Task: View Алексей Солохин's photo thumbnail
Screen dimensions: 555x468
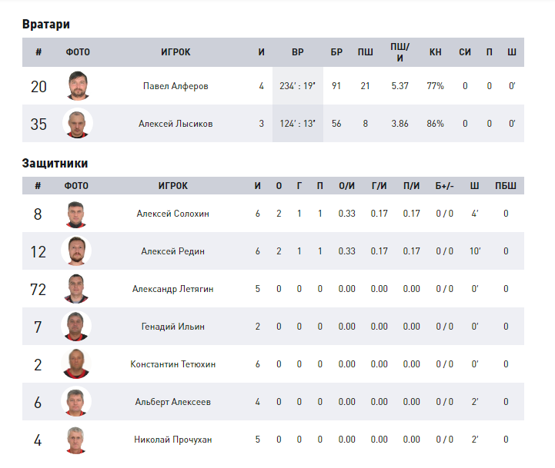Action: (76, 214)
